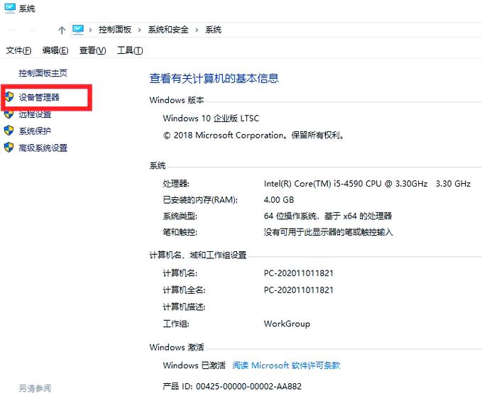Screen dimensions: 482x396
Task: Click Windows 已激活 status text
Action: click(195, 365)
